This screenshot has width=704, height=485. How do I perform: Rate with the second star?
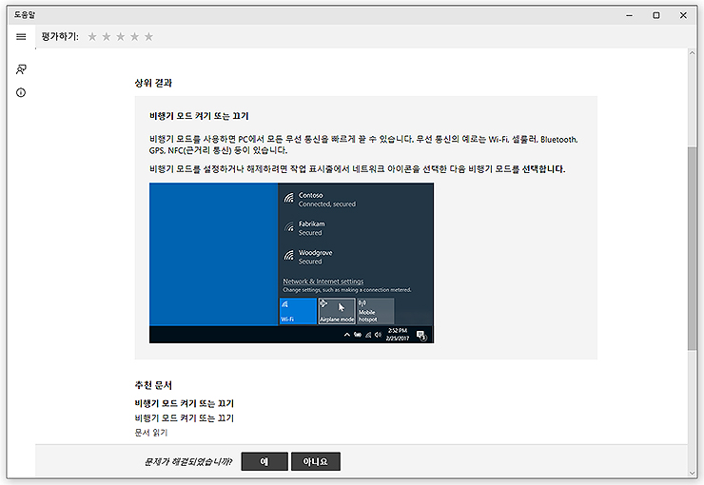coord(107,37)
